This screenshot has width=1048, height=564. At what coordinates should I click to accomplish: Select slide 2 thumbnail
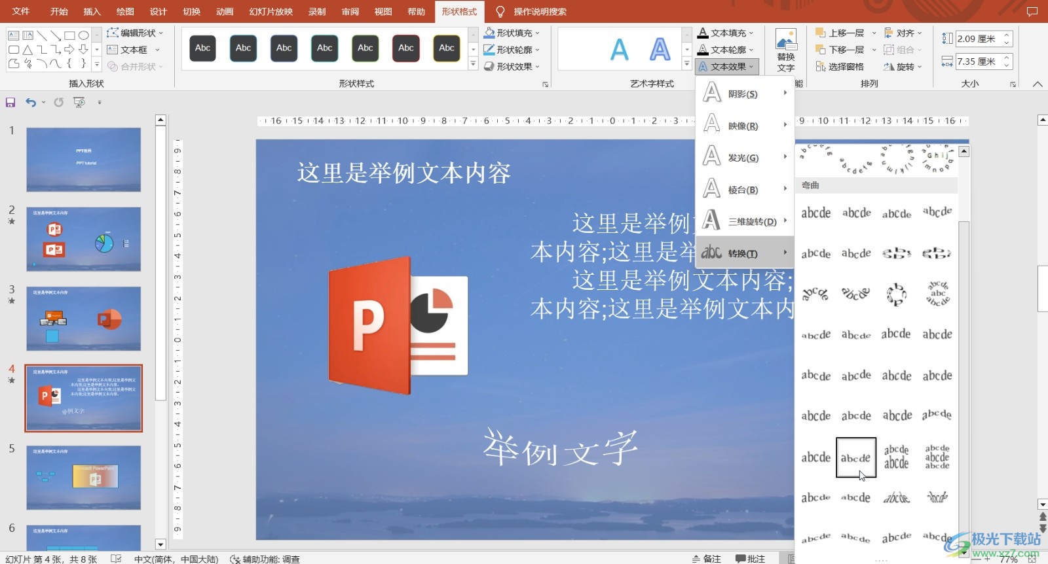(x=84, y=239)
